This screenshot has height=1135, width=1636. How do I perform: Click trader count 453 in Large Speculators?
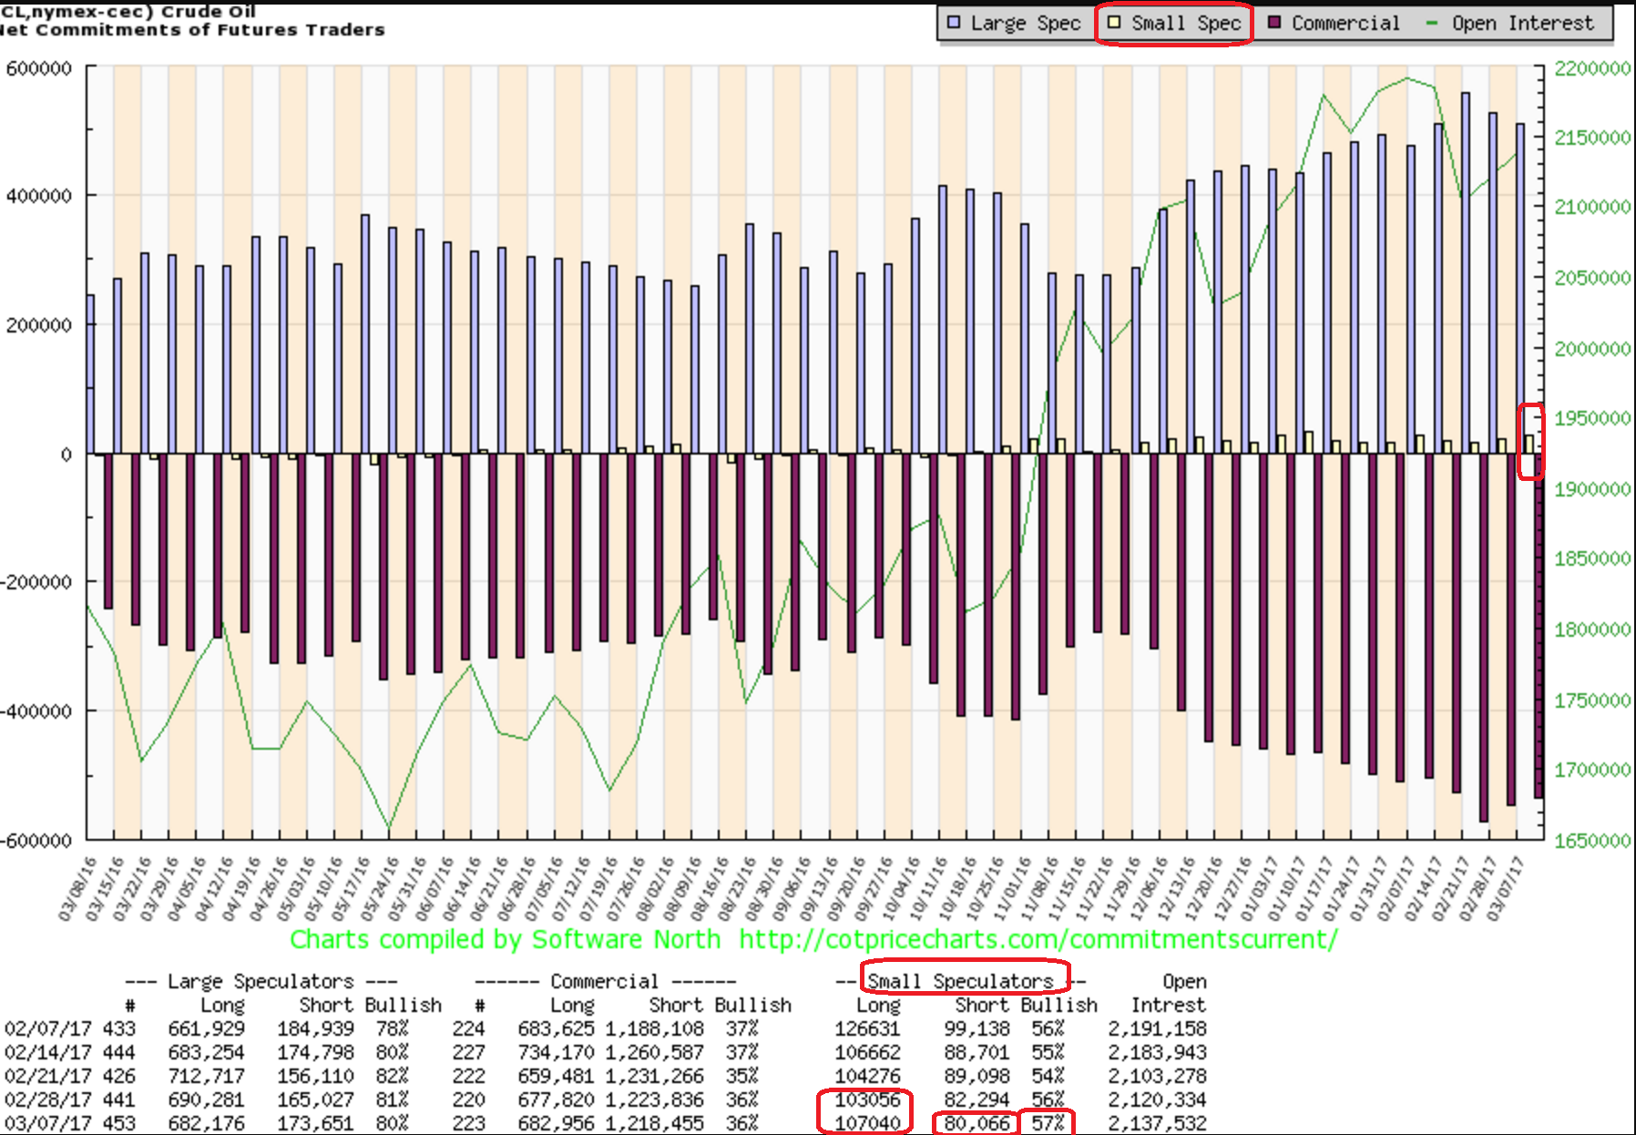click(118, 1123)
